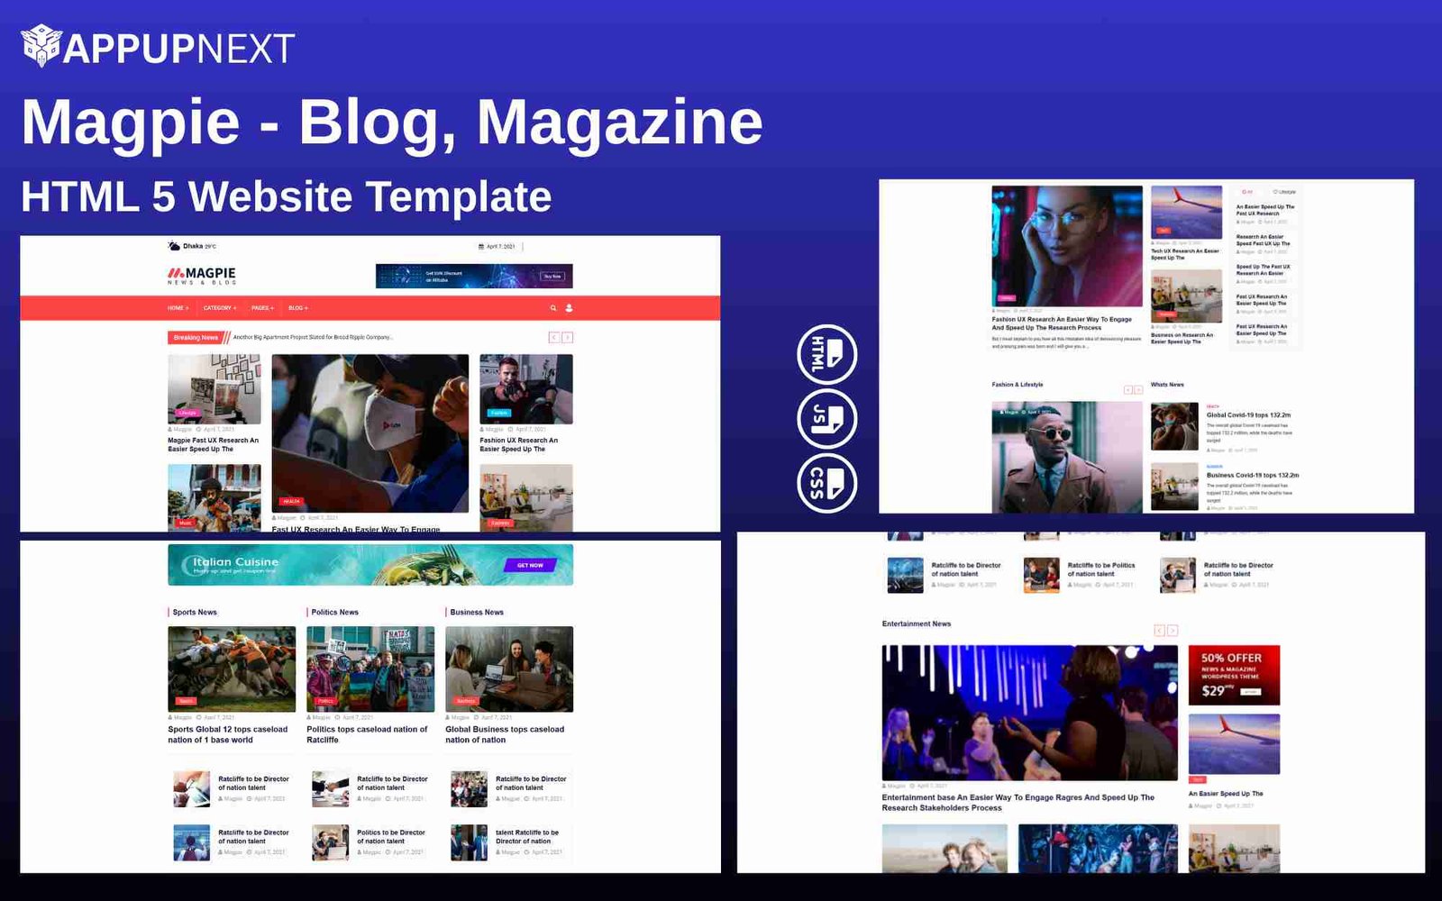This screenshot has height=901, width=1442.
Task: Open the search icon in the red navbar
Action: pyautogui.click(x=552, y=307)
